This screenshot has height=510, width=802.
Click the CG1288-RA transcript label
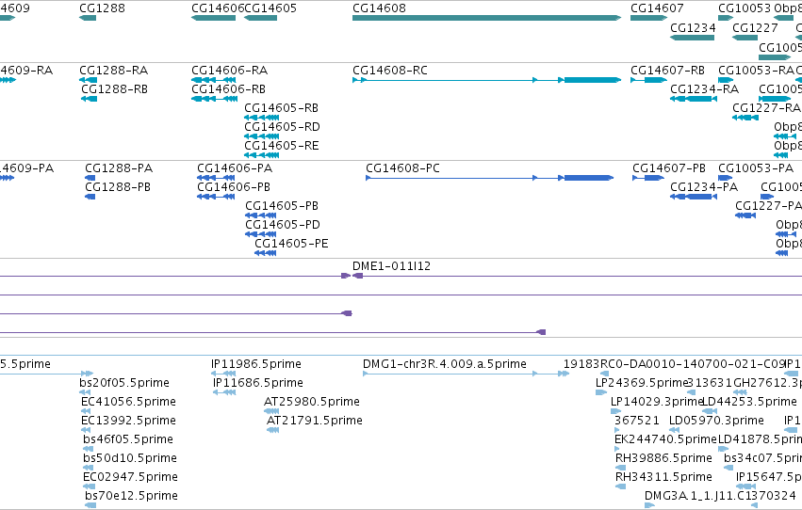(113, 71)
